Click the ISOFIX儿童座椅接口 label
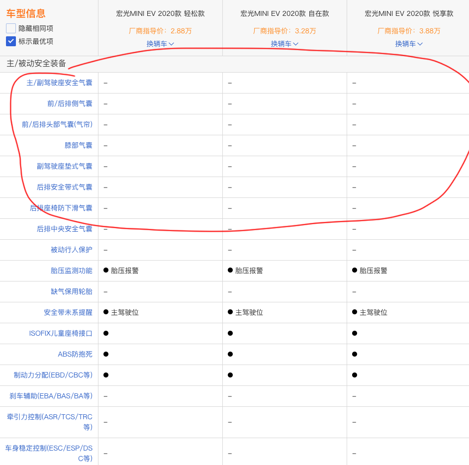The width and height of the screenshot is (469, 465). [x=61, y=333]
